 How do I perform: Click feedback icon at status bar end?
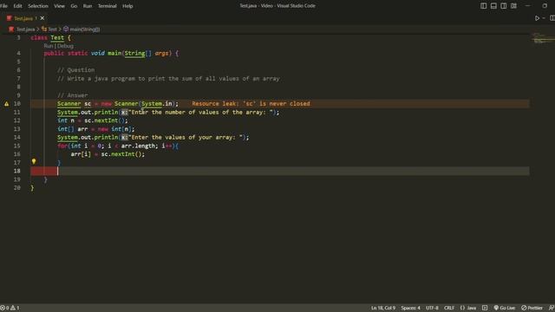click(552, 308)
